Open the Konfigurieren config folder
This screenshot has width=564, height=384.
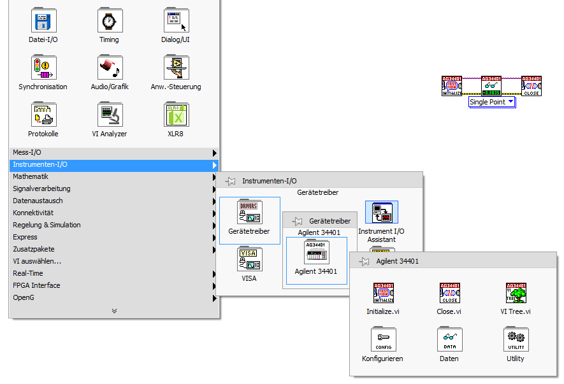click(x=384, y=339)
